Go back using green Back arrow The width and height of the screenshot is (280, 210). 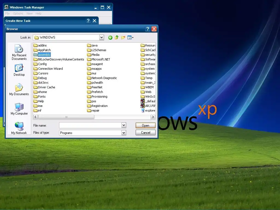pos(110,37)
